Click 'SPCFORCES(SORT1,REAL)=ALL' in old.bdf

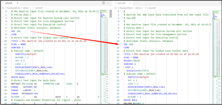(x=32, y=71)
